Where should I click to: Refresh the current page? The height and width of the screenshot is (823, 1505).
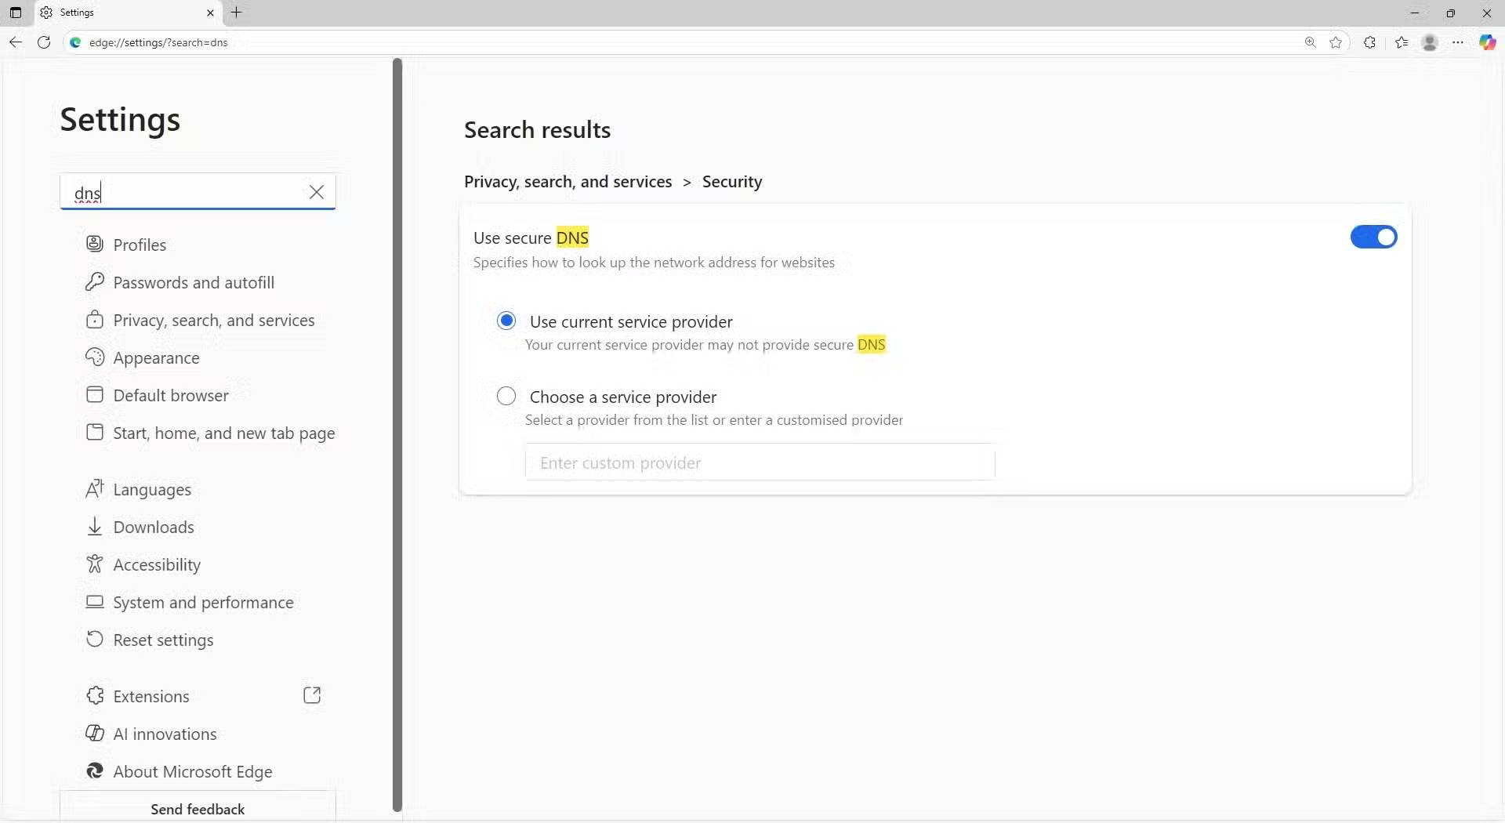coord(44,42)
